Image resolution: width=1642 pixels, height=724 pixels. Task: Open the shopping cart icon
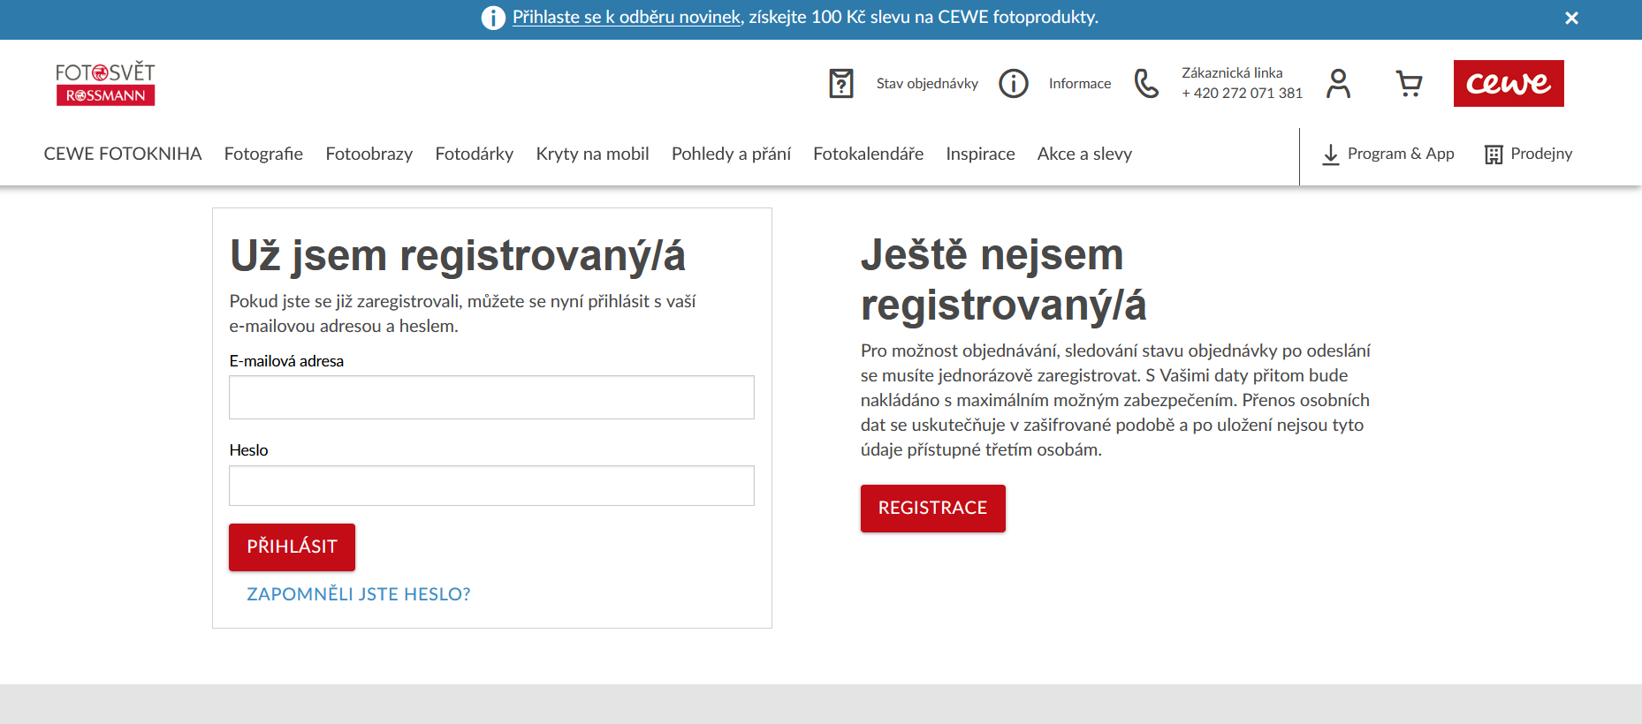(1409, 84)
